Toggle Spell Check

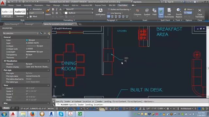click(x=161, y=13)
